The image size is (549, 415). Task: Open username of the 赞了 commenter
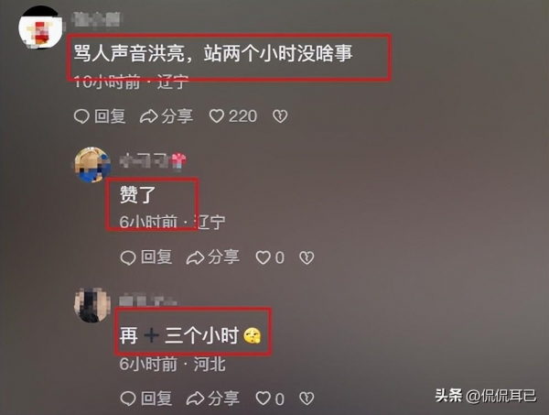[153, 161]
